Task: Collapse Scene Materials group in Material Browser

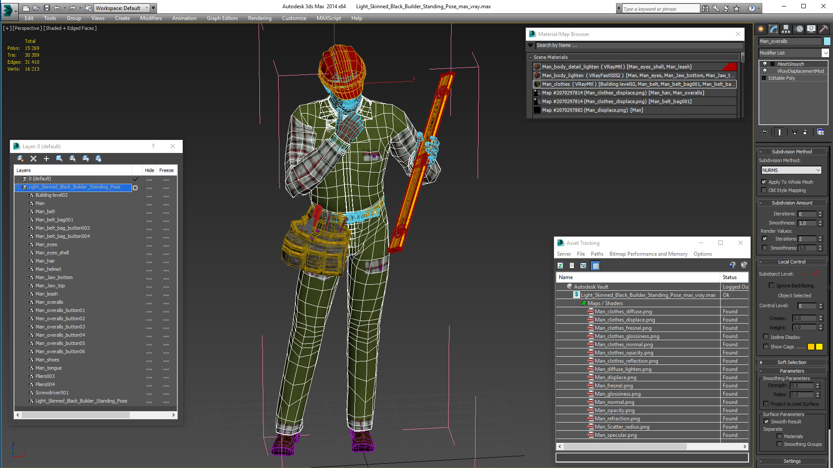Action: (531, 57)
